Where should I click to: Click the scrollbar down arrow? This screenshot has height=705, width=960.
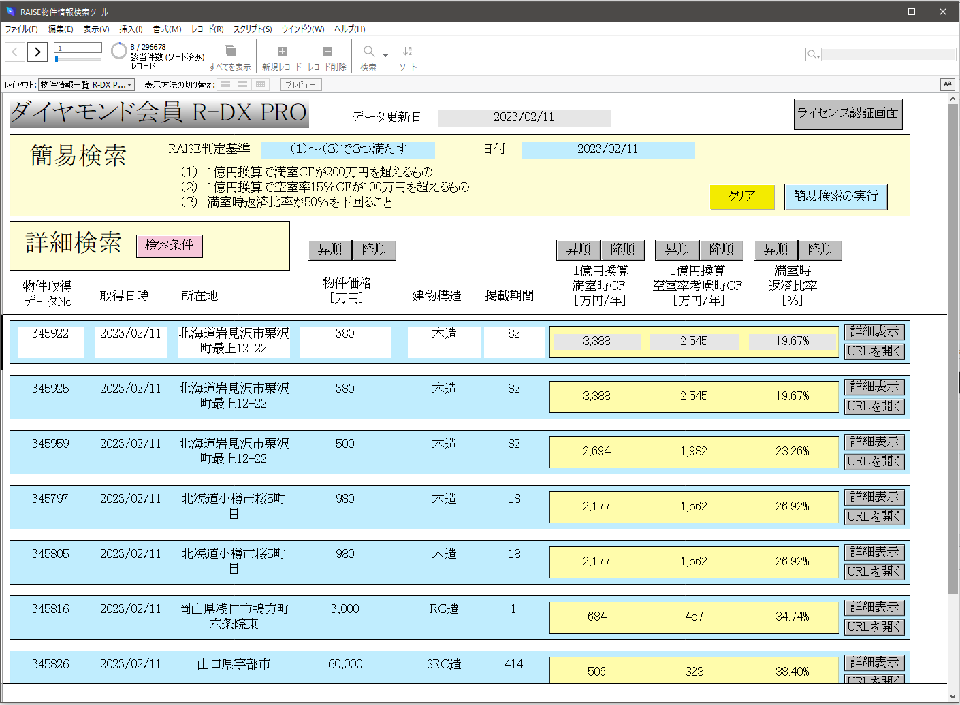(x=953, y=697)
